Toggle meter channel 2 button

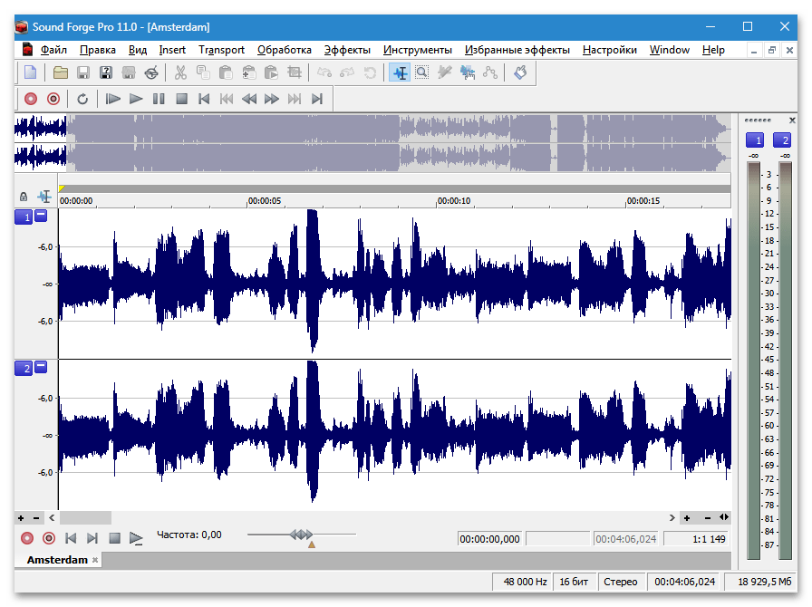tap(781, 140)
